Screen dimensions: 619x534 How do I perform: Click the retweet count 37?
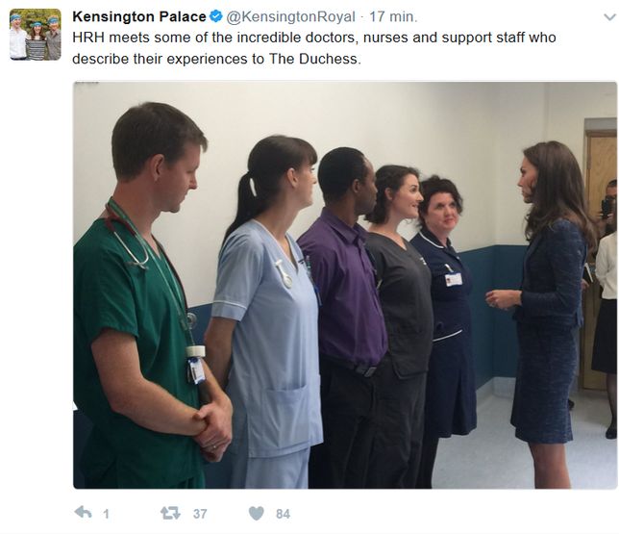coord(200,514)
